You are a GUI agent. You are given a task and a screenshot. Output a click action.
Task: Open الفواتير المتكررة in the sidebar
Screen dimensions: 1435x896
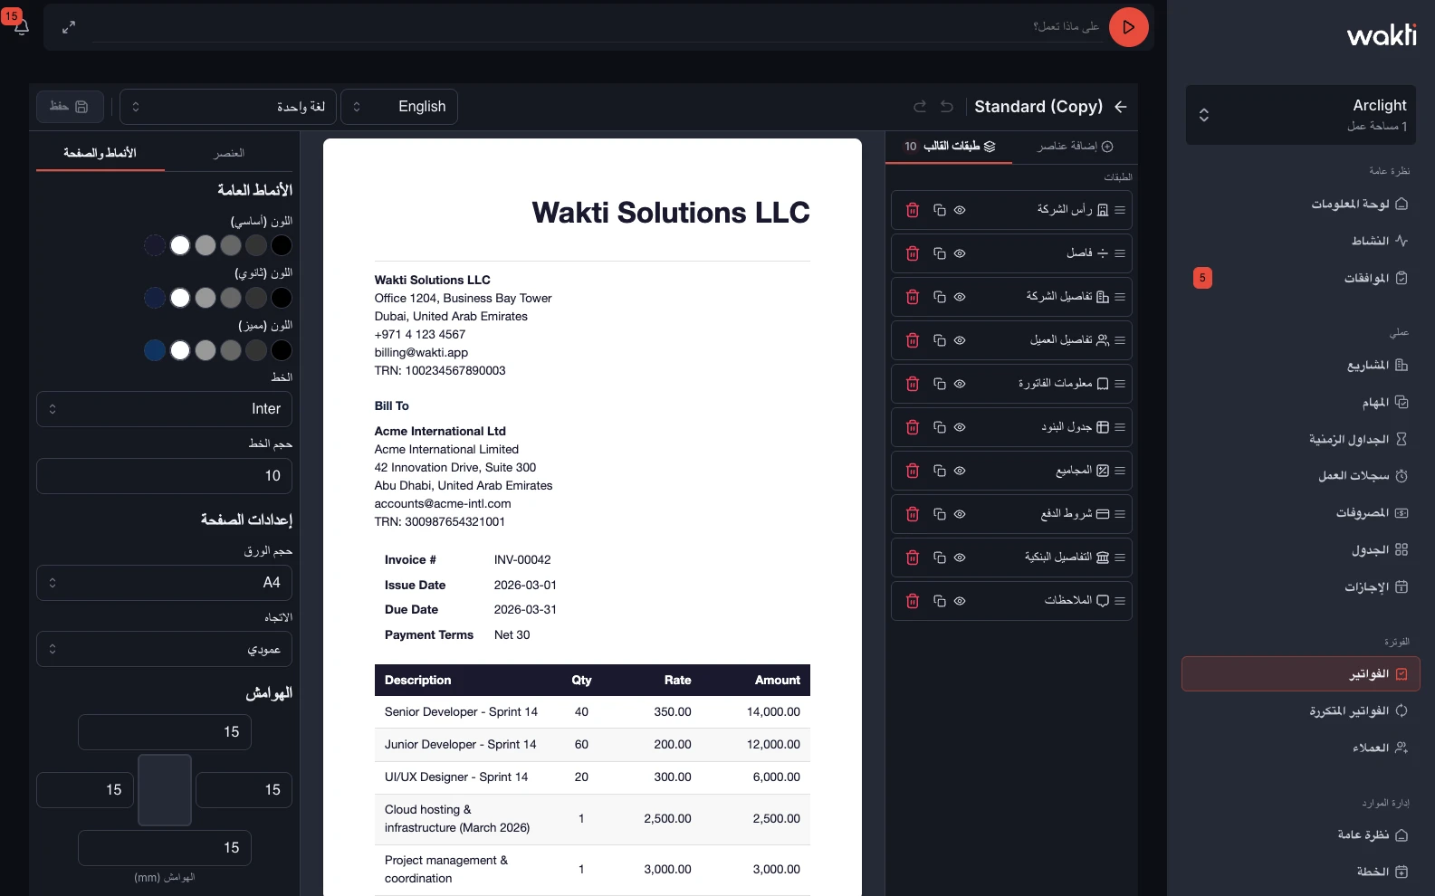click(x=1301, y=711)
